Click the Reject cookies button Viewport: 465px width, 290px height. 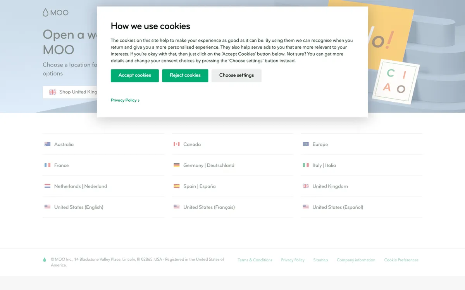point(185,75)
